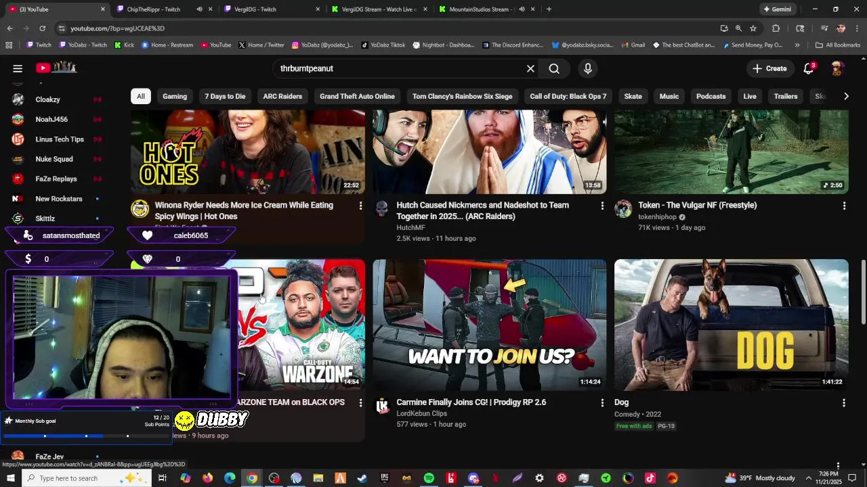The width and height of the screenshot is (867, 487).
Task: Open Carmine Finally Joins CG video title
Action: coord(471,402)
